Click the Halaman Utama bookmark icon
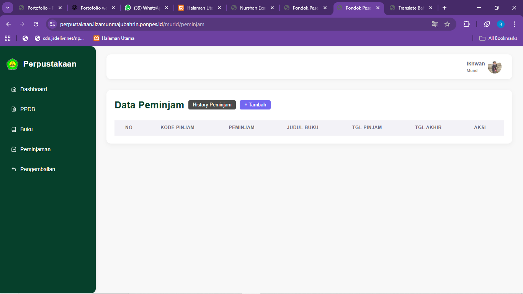Image resolution: width=523 pixels, height=294 pixels. (x=96, y=38)
